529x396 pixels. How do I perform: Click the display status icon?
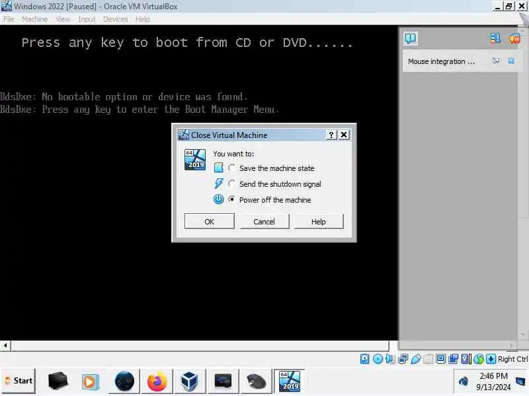pos(440,359)
